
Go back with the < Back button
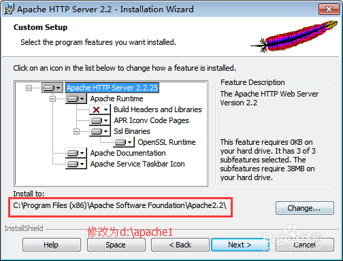point(180,245)
